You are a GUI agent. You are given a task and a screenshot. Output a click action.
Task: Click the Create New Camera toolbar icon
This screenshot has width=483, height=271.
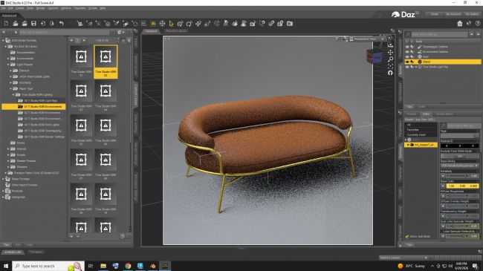pyautogui.click(x=80, y=24)
